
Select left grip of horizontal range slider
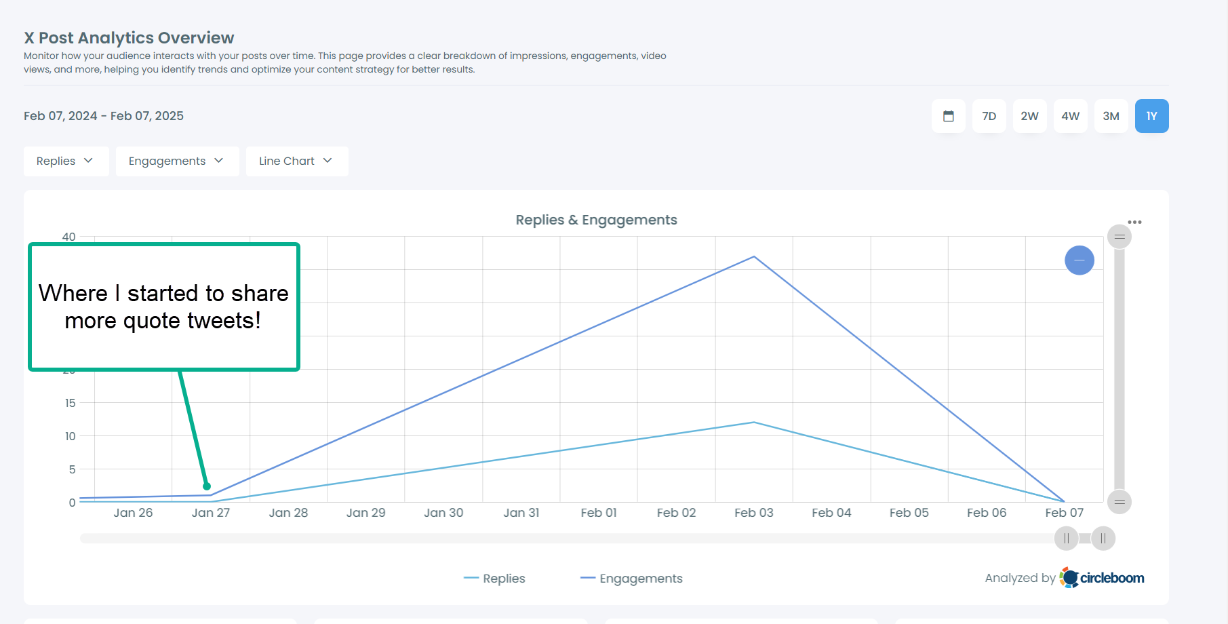(x=1067, y=539)
